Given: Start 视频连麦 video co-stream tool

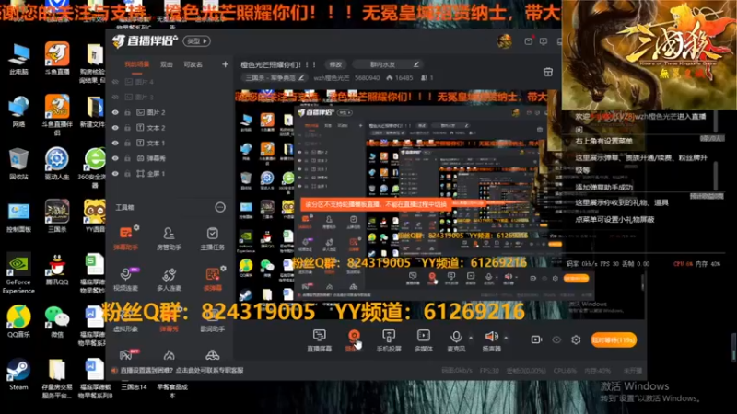Looking at the screenshot, I should tap(125, 279).
